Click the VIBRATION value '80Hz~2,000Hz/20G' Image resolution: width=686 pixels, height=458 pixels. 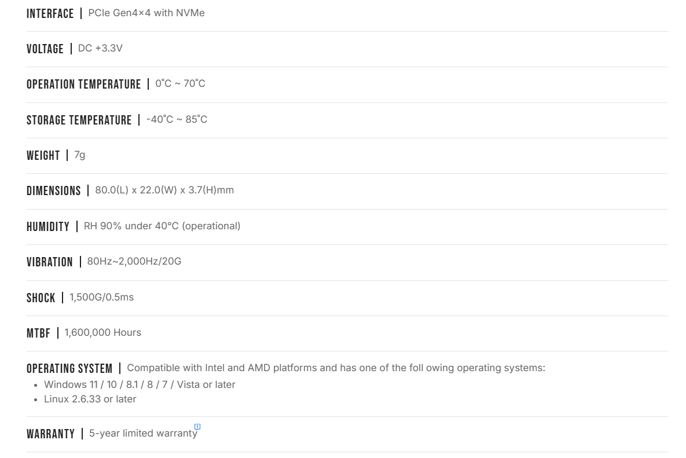coord(134,261)
